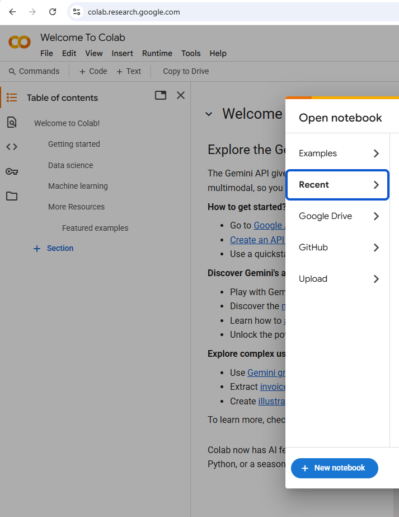Click the Welcome To Colab notebook title
The width and height of the screenshot is (399, 517).
pos(83,38)
